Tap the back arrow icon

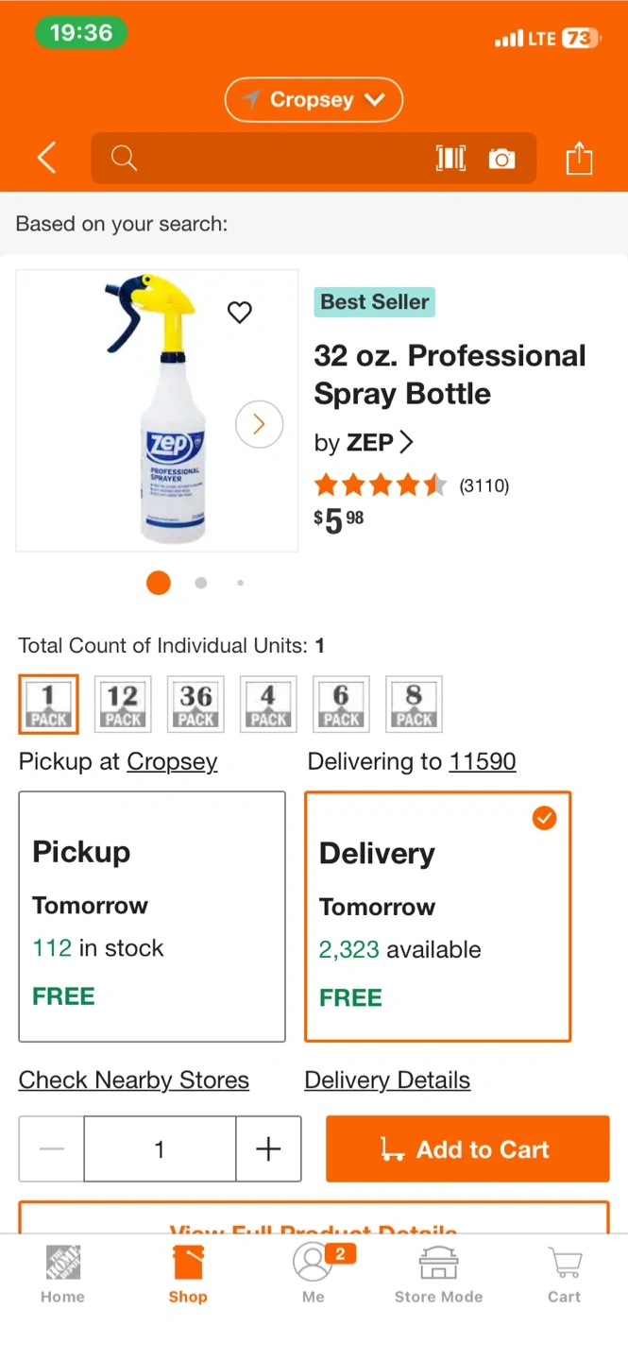[x=47, y=158]
